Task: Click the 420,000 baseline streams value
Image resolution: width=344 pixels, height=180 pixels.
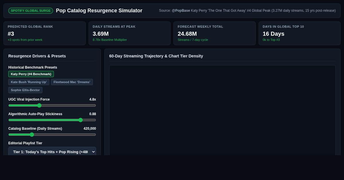Action: [90, 129]
